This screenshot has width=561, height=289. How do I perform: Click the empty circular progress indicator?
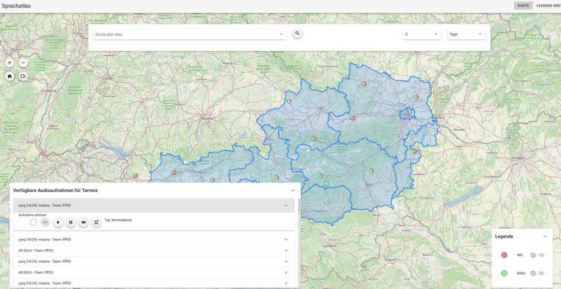(33, 222)
